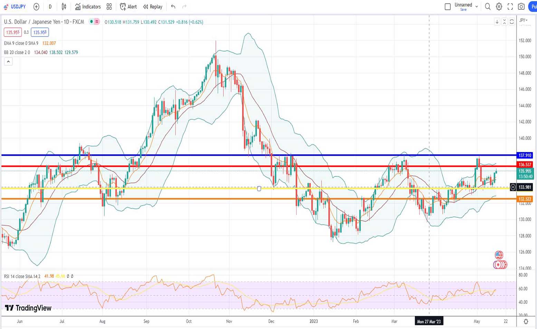Take a chart snapshot with camera icon

[521, 7]
